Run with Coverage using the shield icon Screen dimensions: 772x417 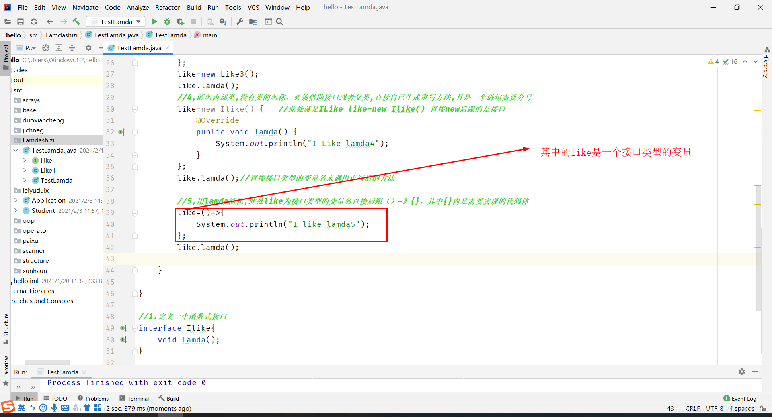[x=180, y=22]
